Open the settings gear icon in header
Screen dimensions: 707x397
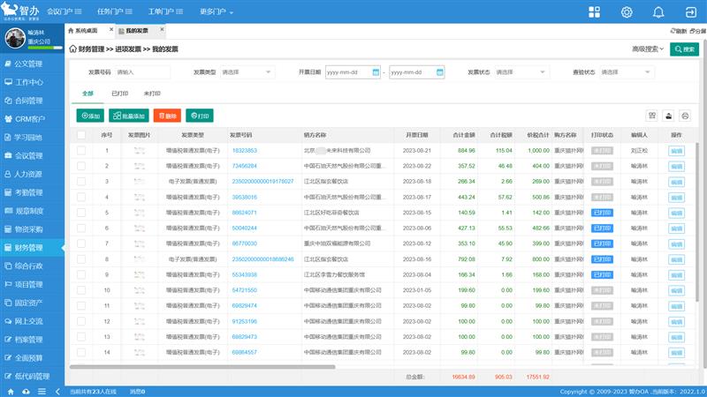click(x=627, y=12)
